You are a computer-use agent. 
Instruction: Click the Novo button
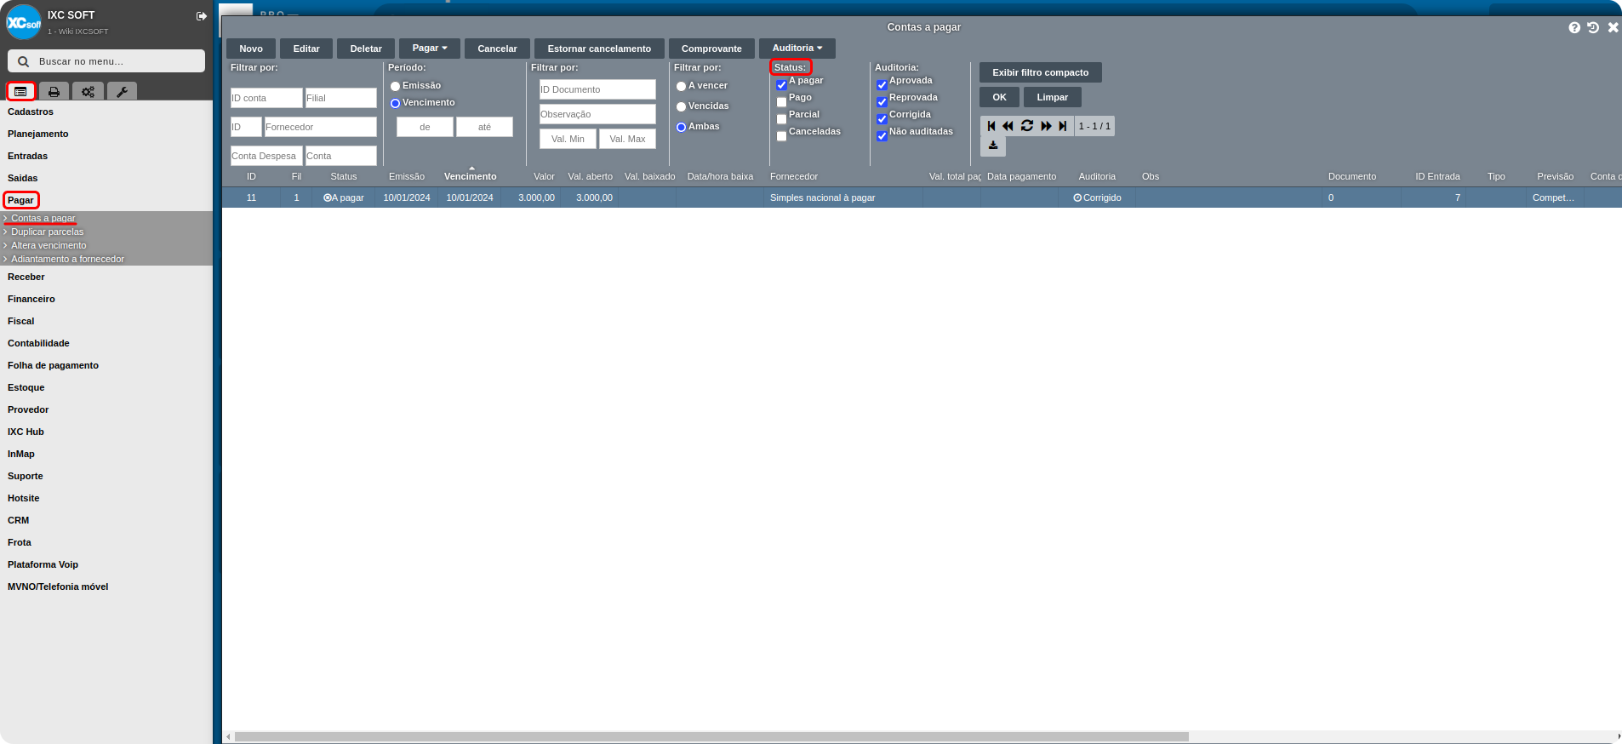pyautogui.click(x=251, y=49)
